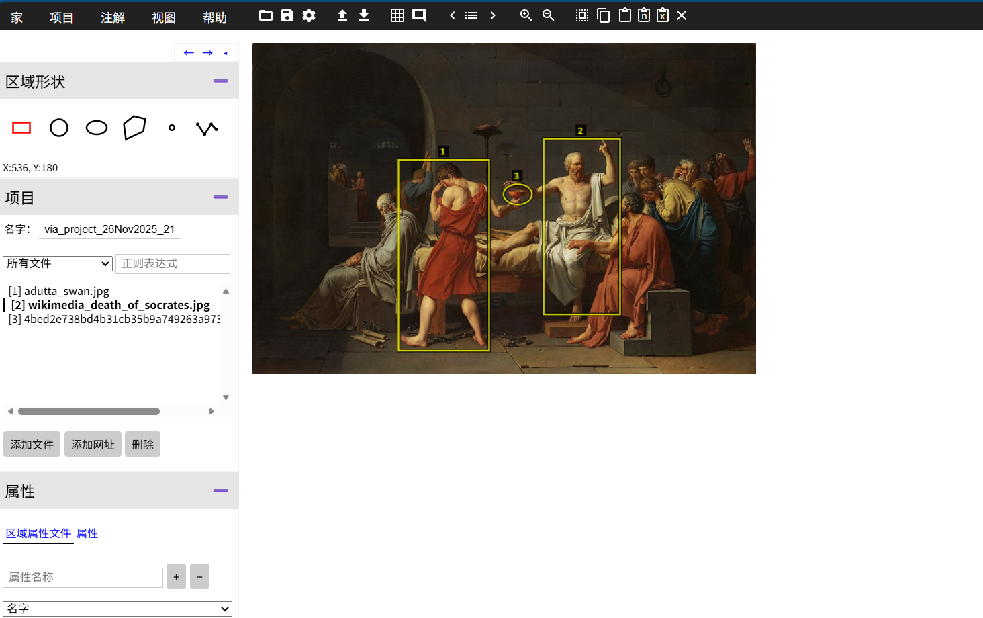Paste regions clipboard icon
Viewport: 983px width, 618px height.
625,15
